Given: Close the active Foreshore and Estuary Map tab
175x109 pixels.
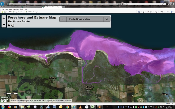Looking at the screenshot, I should (61, 7).
